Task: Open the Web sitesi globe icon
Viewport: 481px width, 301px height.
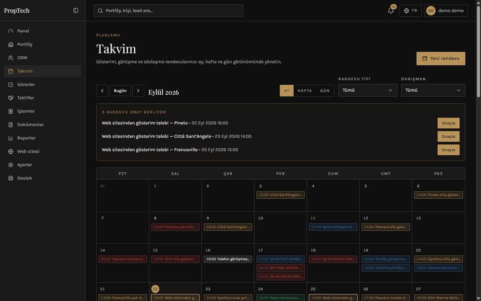Action: [x=11, y=151]
